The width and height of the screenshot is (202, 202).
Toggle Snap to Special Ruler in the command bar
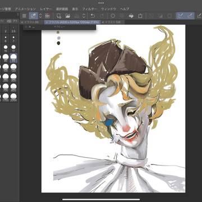[x=190, y=16]
